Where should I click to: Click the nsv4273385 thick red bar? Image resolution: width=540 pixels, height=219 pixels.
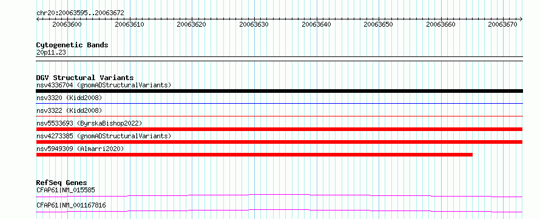[279, 142]
